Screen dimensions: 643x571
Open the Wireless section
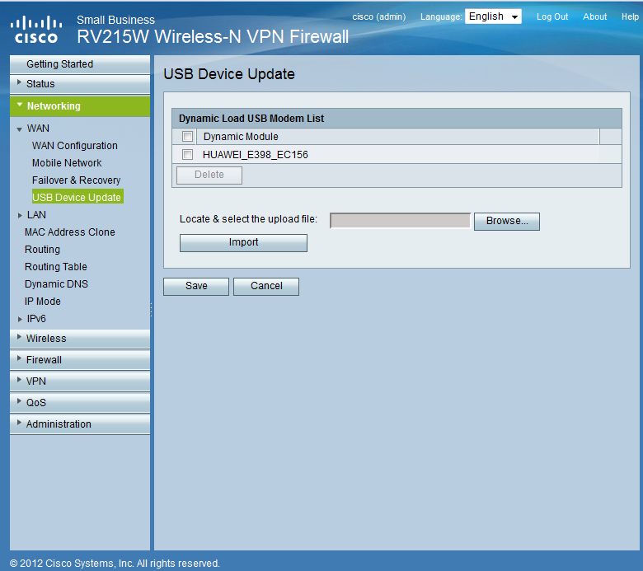pyautogui.click(x=45, y=339)
